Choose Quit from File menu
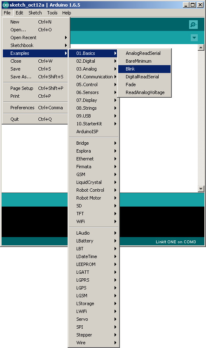 coord(35,119)
